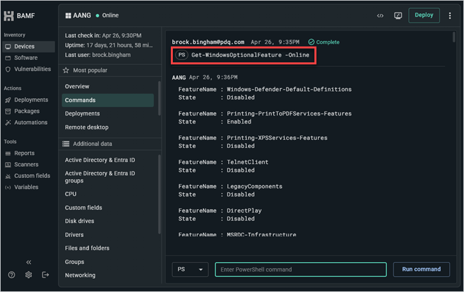The width and height of the screenshot is (464, 292).
Task: Click the logout icon at bottom
Action: 45,275
